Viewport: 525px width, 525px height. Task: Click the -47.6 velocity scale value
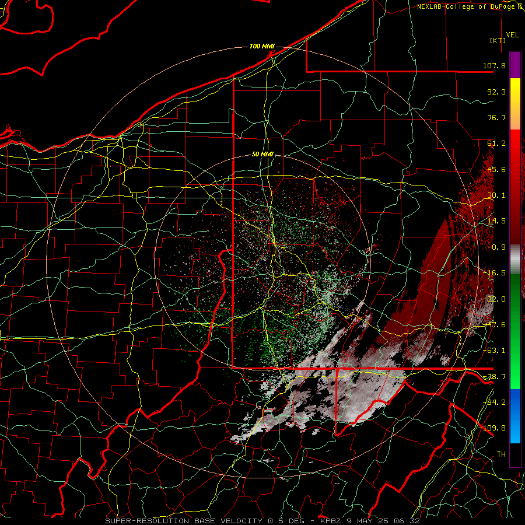pos(494,325)
